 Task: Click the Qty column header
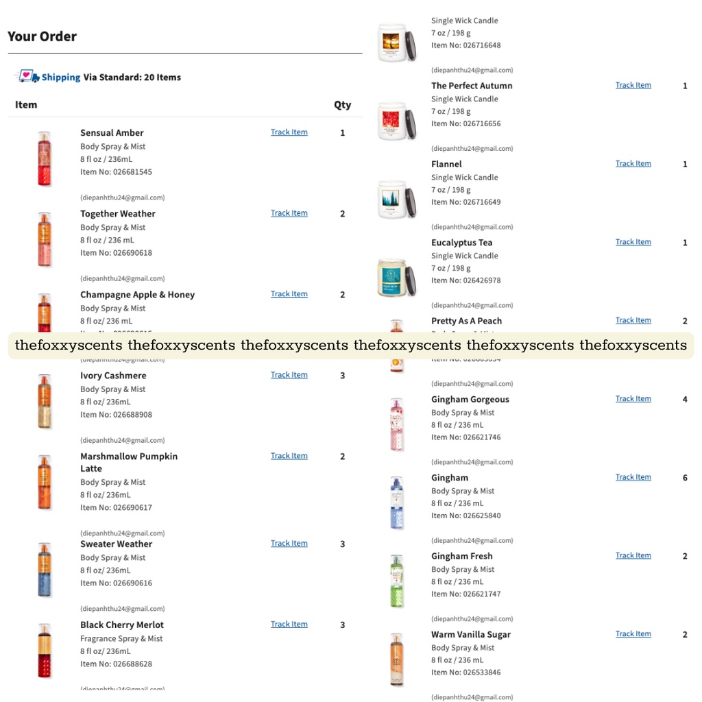[342, 104]
